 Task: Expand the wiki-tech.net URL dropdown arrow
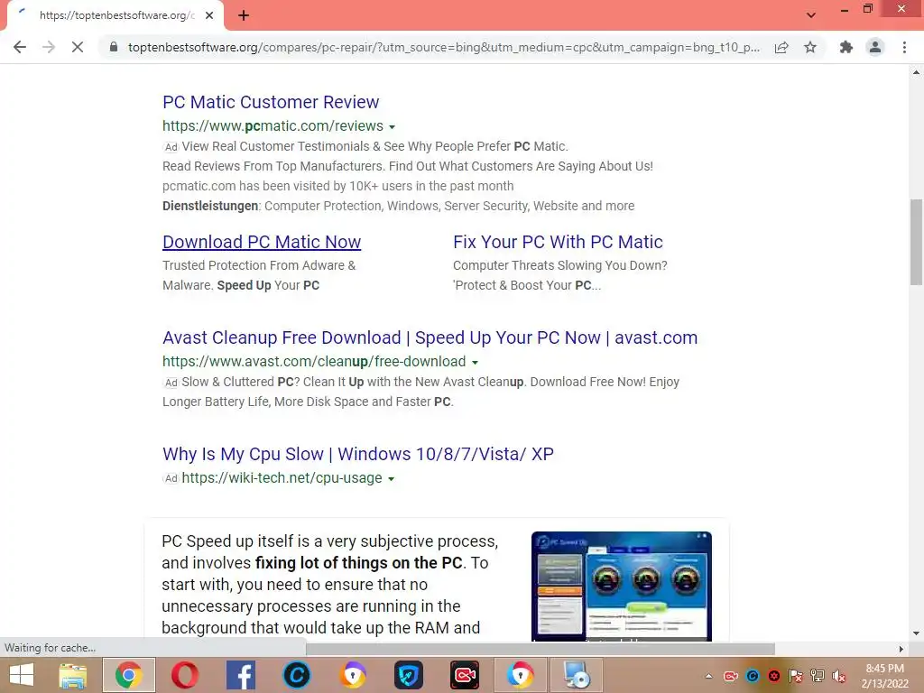391,479
